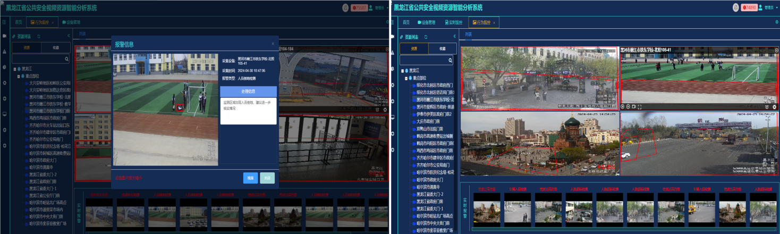The height and width of the screenshot is (234, 780).
Task: Open settings gear on football field video
Action: [774, 107]
